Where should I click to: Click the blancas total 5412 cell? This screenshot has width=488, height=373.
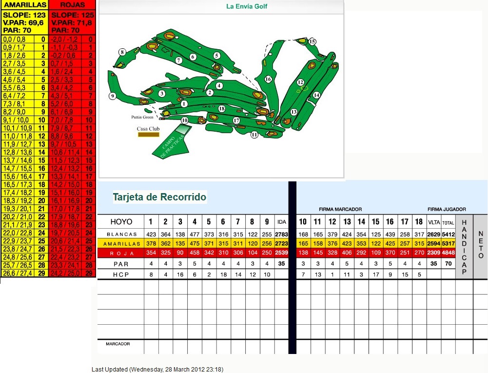click(448, 234)
